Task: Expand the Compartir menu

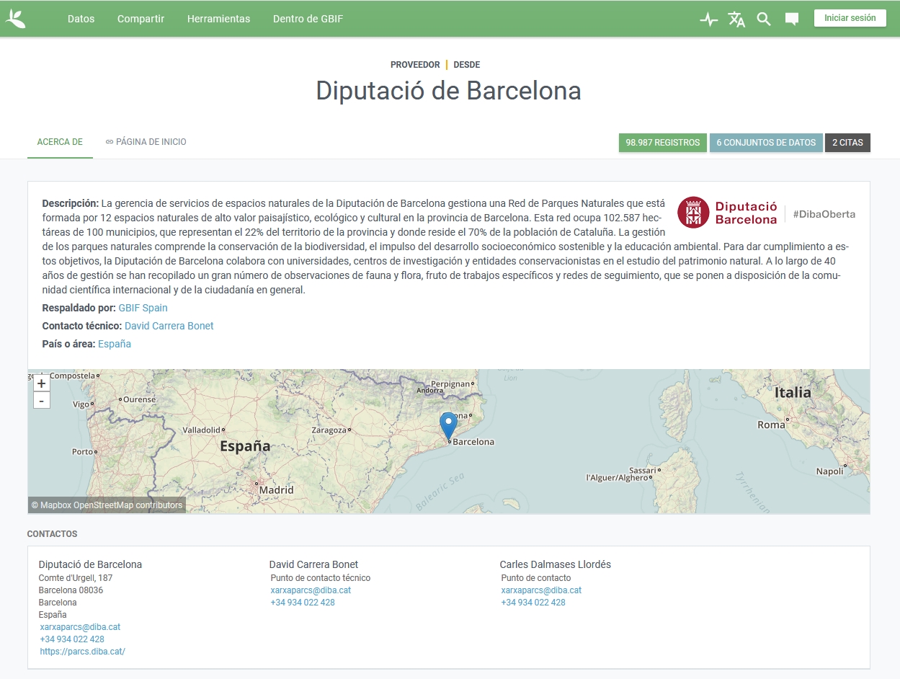Action: pos(141,19)
